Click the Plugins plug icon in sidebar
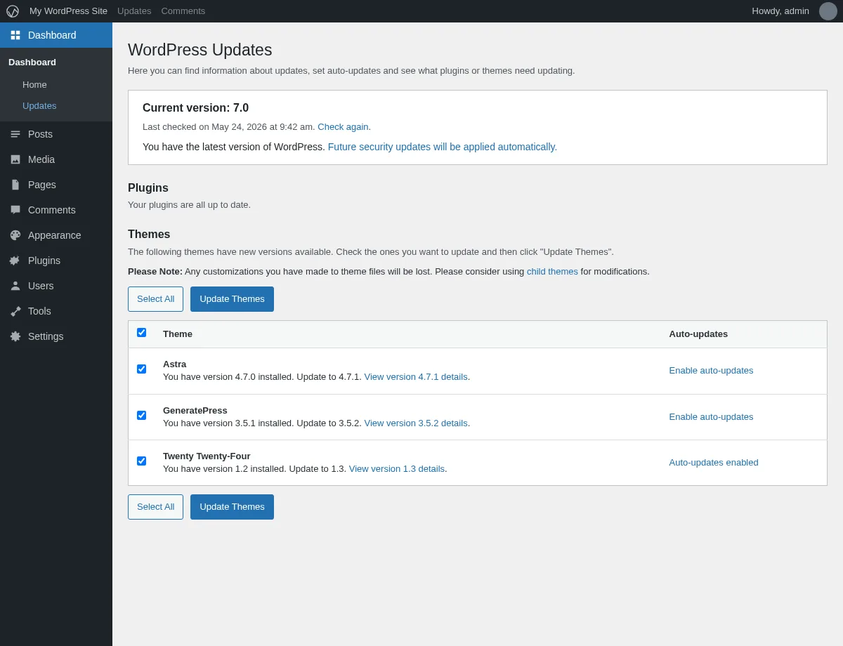The width and height of the screenshot is (843, 646). tap(15, 261)
